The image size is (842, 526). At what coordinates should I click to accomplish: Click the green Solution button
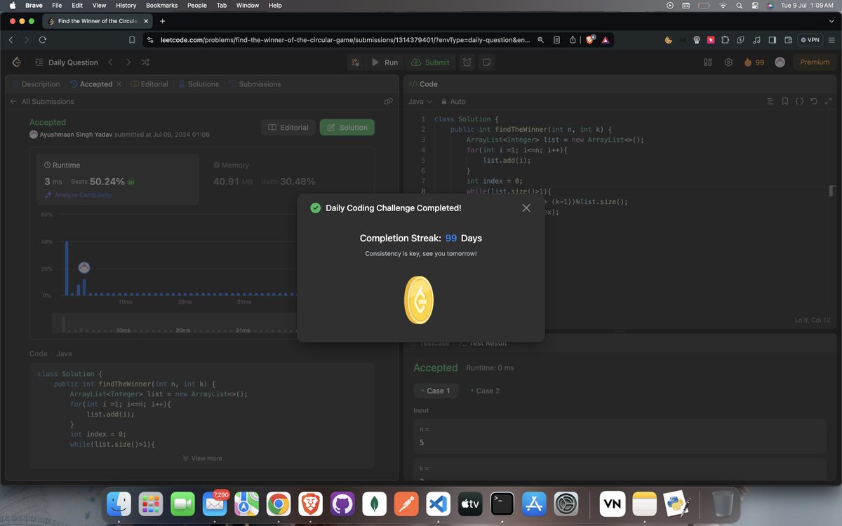pos(347,128)
